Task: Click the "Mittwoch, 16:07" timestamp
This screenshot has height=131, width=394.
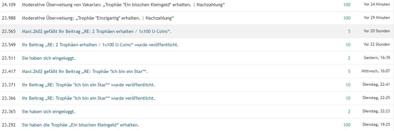Action: [x=375, y=71]
